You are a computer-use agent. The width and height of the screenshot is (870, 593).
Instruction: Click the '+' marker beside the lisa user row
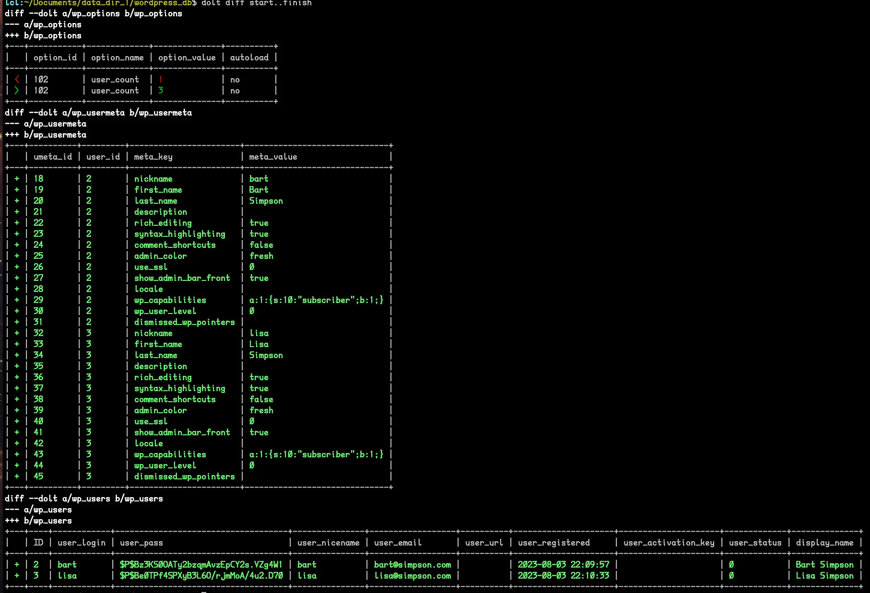tap(17, 576)
